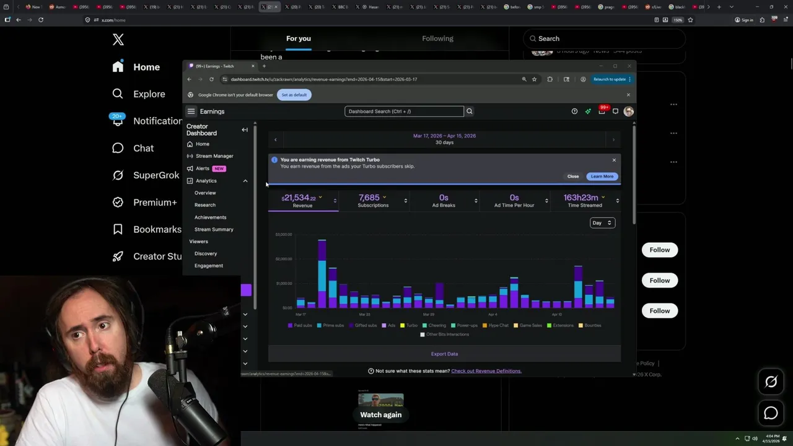Open Windows taskbar clock and date

pos(773,438)
